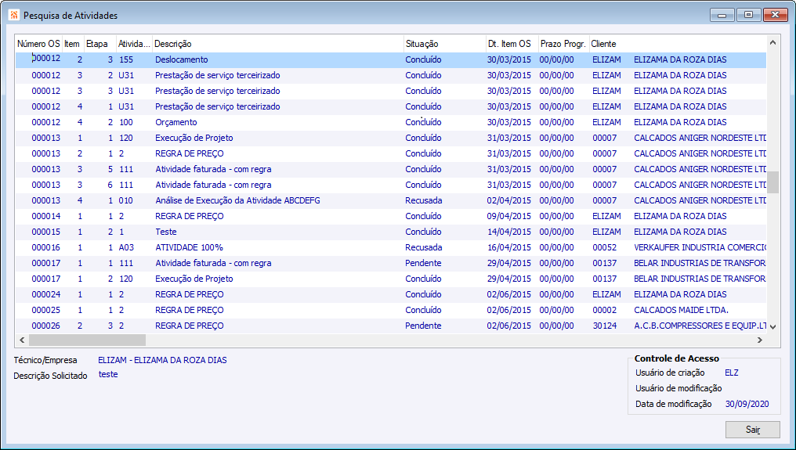Click client code 00002
The image size is (796, 450).
pos(605,310)
